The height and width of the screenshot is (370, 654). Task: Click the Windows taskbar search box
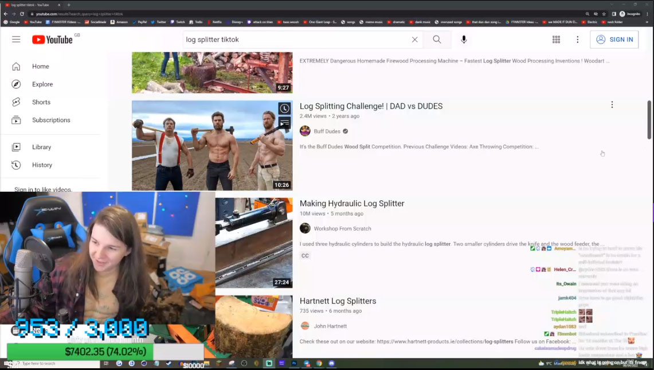(57, 364)
